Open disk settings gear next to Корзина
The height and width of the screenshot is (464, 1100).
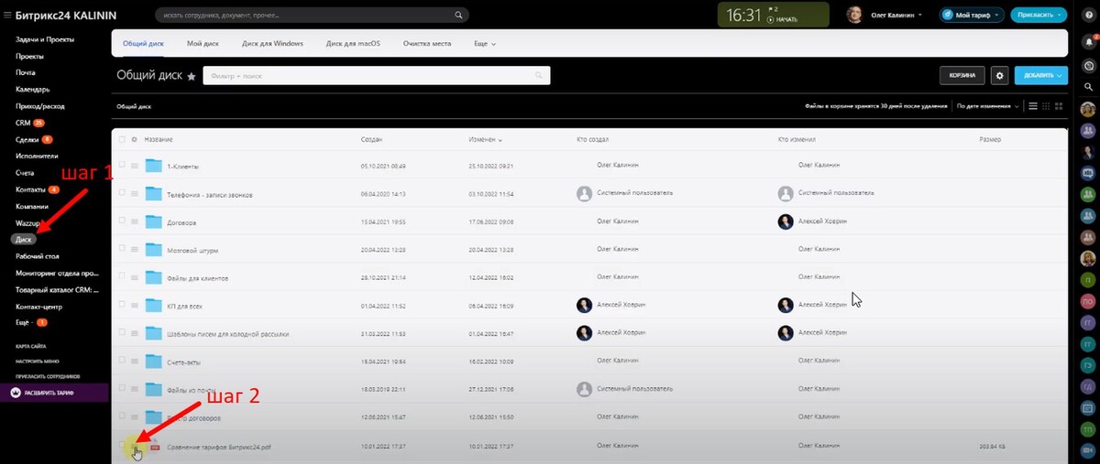[999, 75]
